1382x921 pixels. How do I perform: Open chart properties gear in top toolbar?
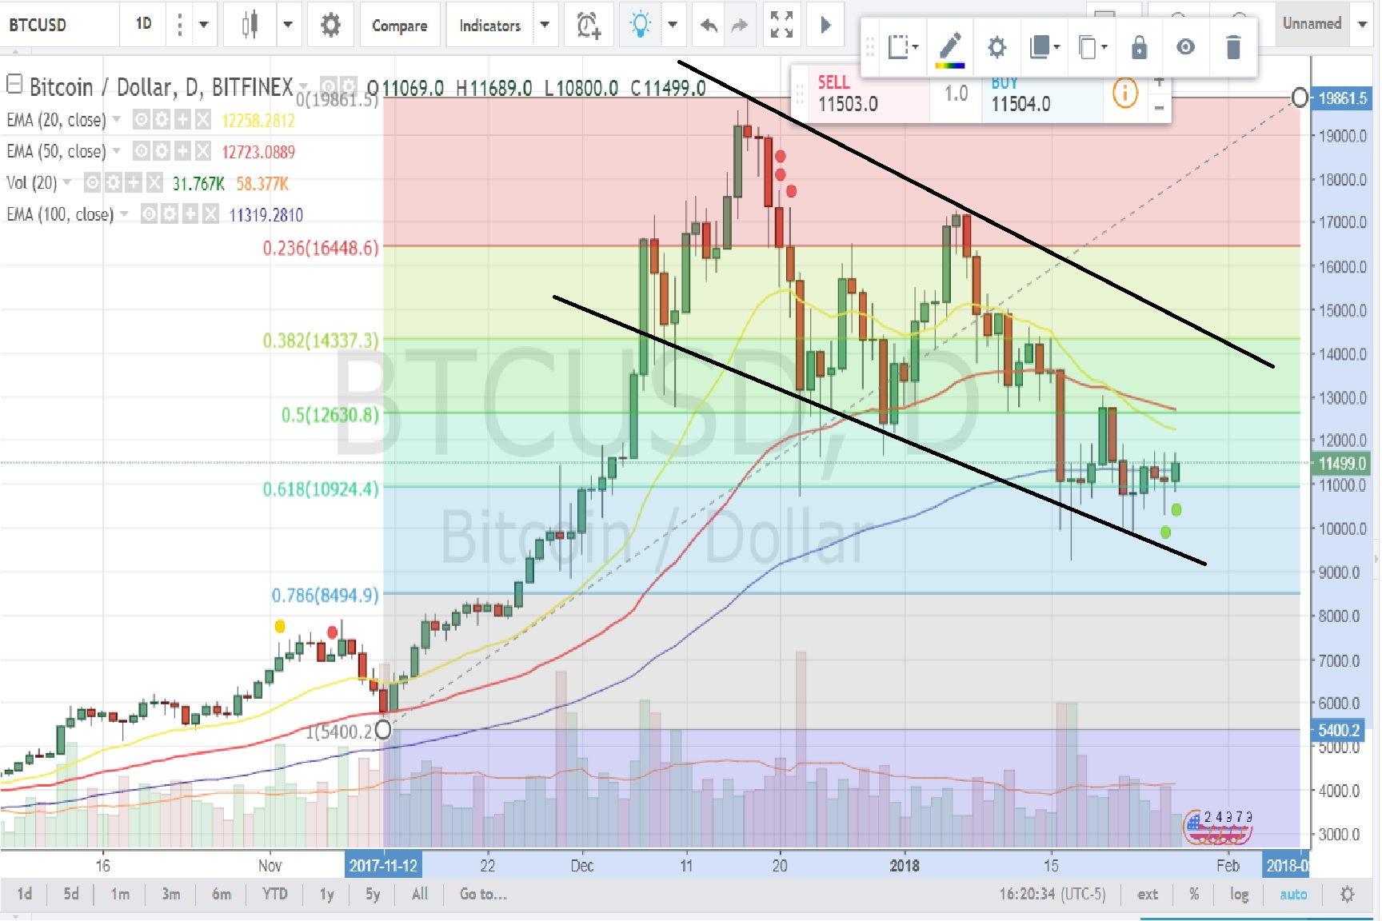coord(330,25)
